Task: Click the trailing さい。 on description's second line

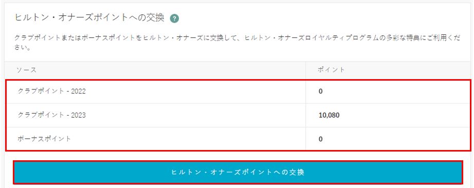Action: click(23, 47)
